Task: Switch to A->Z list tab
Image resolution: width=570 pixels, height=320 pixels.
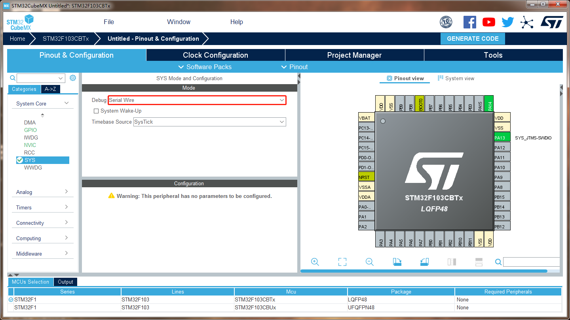Action: point(50,89)
